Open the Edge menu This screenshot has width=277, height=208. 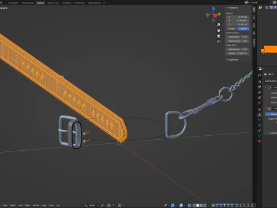[x=44, y=205]
